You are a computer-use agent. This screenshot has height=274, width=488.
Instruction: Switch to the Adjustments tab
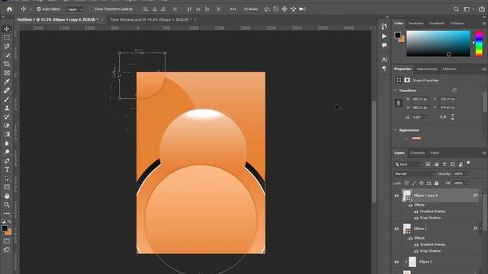pyautogui.click(x=427, y=69)
